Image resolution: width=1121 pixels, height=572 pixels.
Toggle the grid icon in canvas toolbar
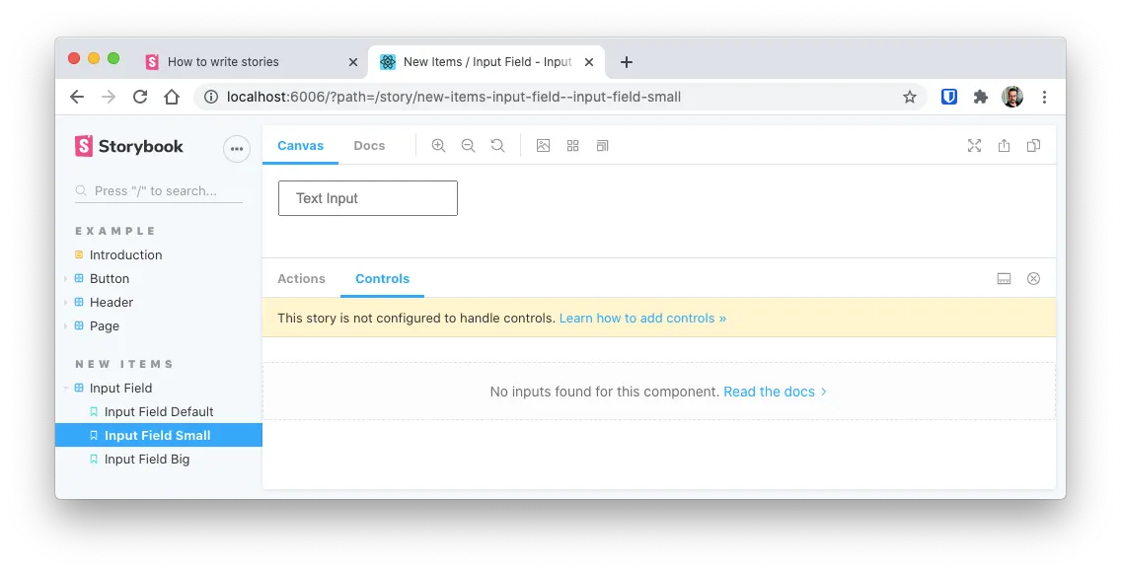pyautogui.click(x=572, y=146)
